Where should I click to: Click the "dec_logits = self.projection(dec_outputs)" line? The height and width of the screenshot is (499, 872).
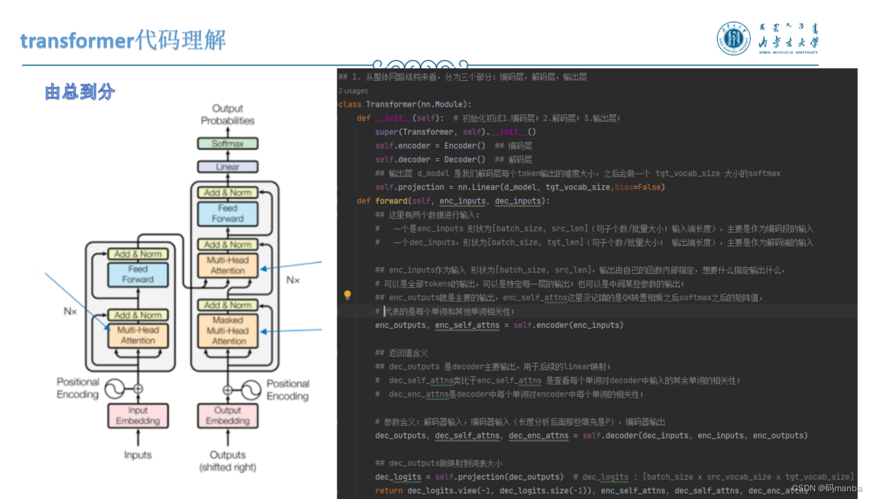tap(468, 477)
